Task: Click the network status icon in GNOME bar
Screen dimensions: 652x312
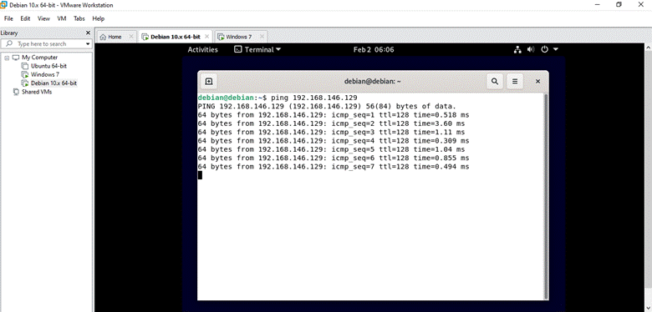Action: [x=517, y=50]
